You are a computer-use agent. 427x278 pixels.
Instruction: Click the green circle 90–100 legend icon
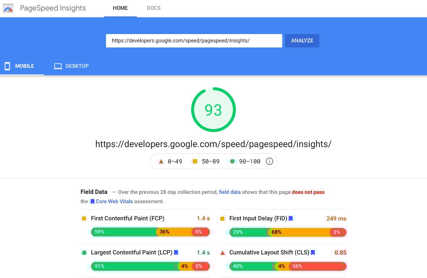pos(232,161)
